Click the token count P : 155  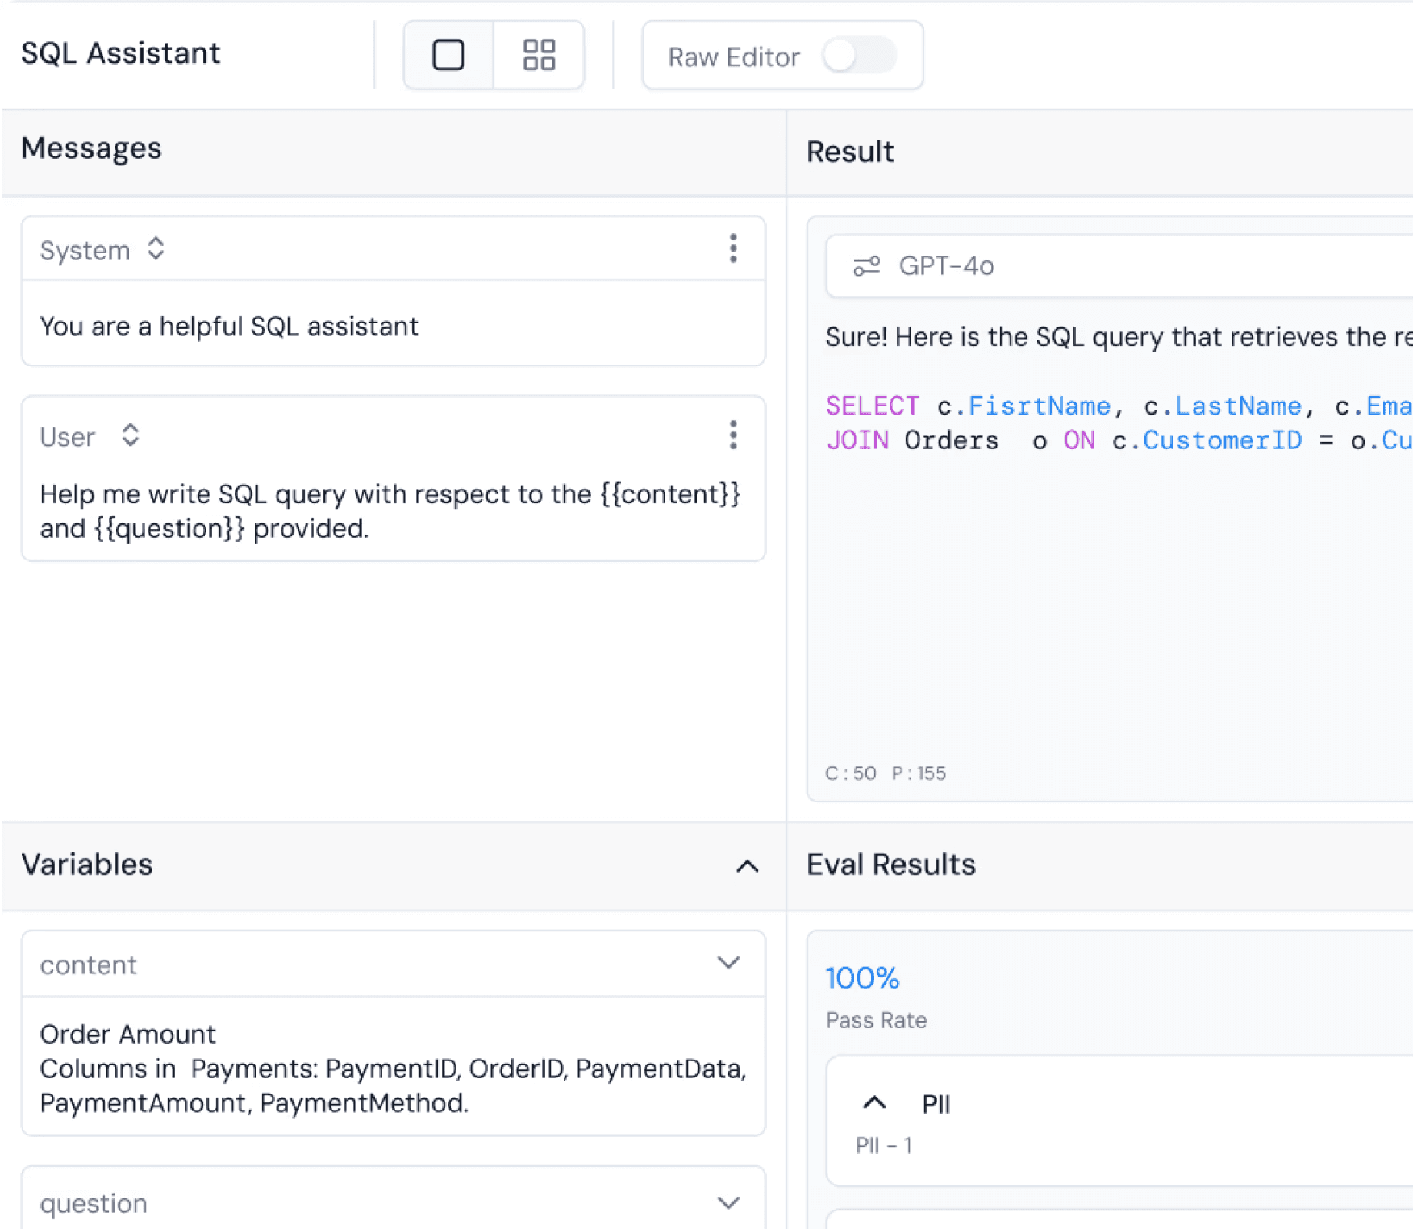point(919,773)
